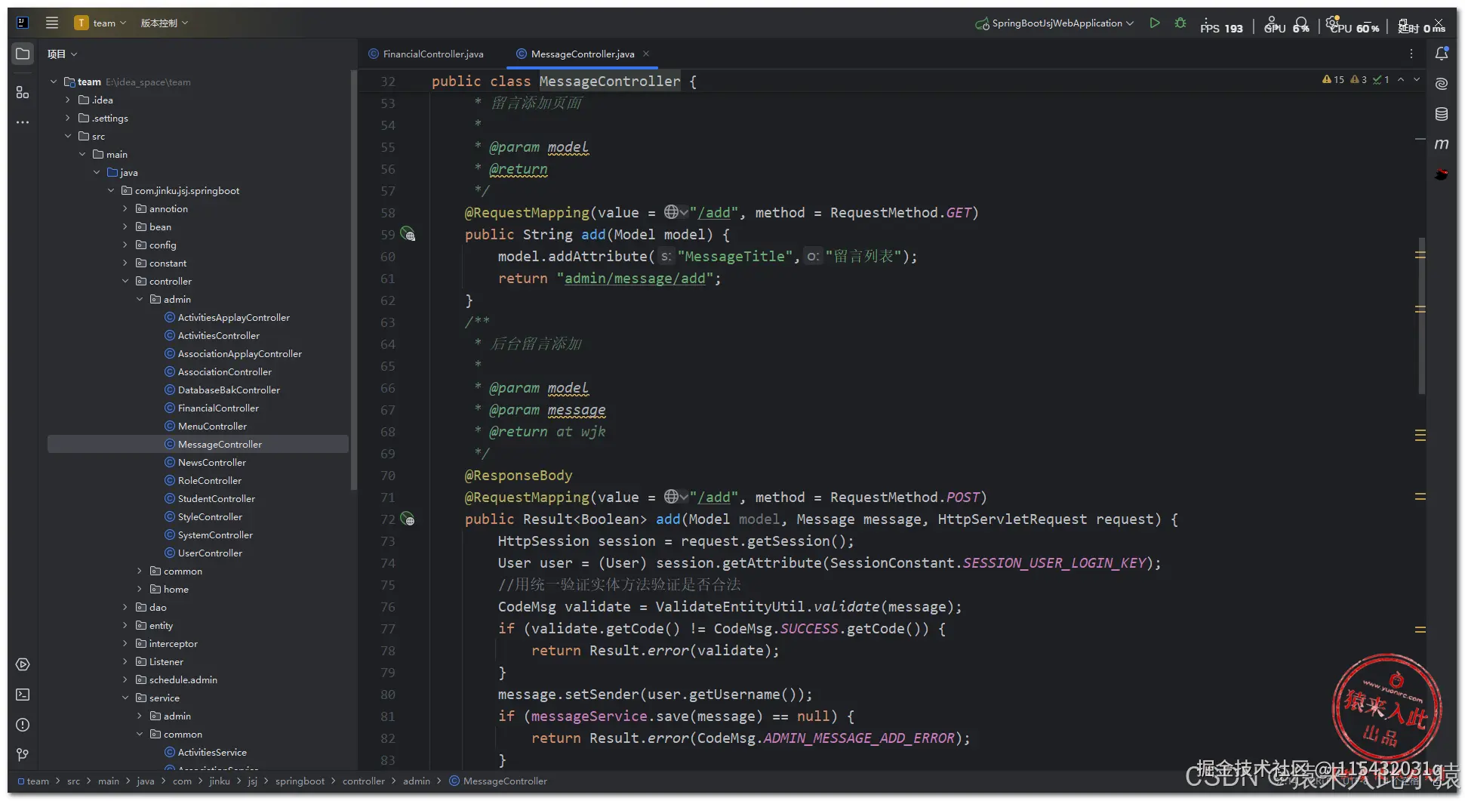
Task: Click the SESSION_USER_LOGIN_KEY constant
Action: tap(1054, 562)
